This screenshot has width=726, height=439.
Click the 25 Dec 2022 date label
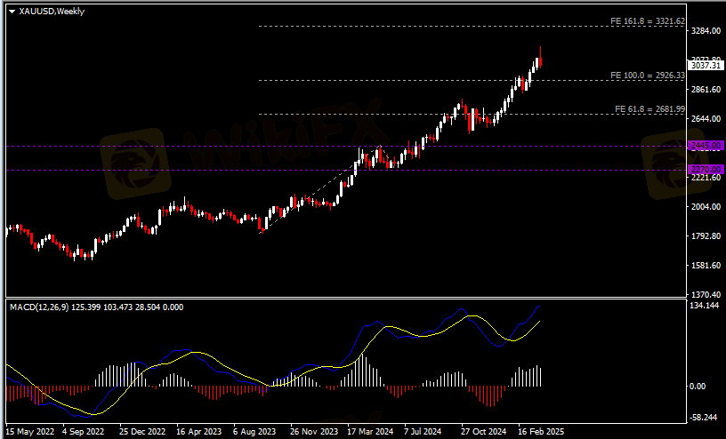(x=142, y=432)
